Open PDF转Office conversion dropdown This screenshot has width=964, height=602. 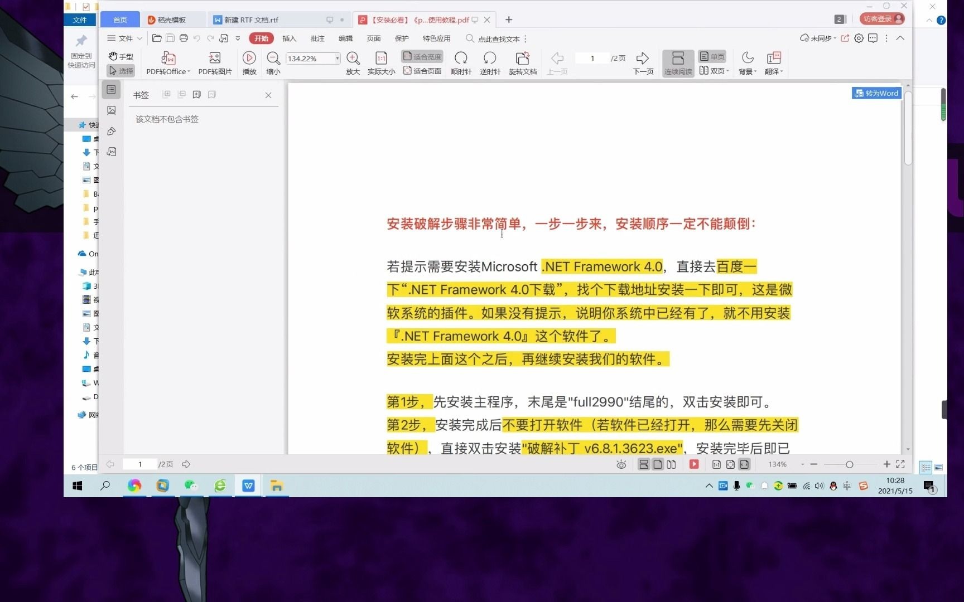[x=168, y=63]
